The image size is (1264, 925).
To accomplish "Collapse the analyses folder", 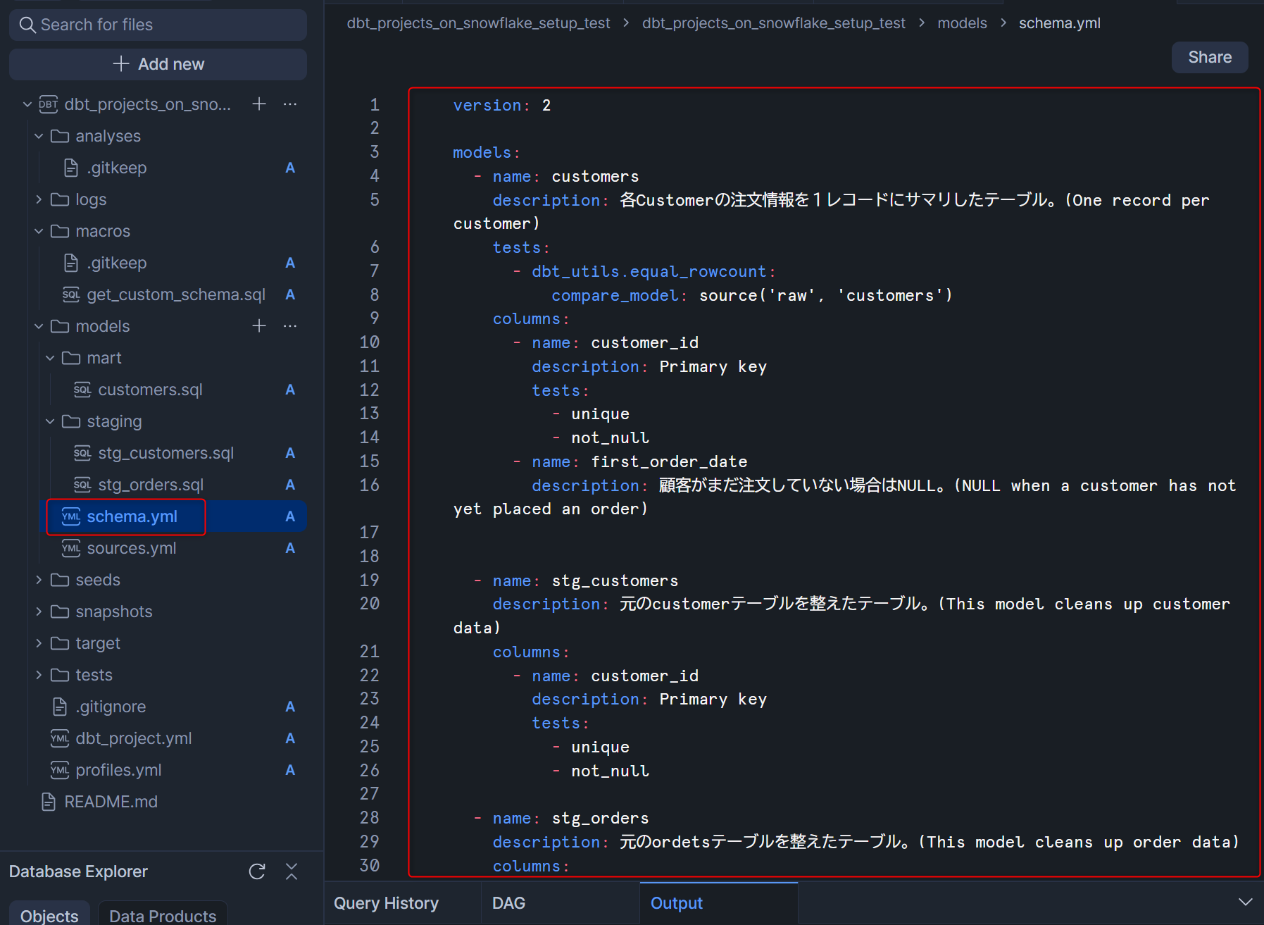I will [39, 136].
